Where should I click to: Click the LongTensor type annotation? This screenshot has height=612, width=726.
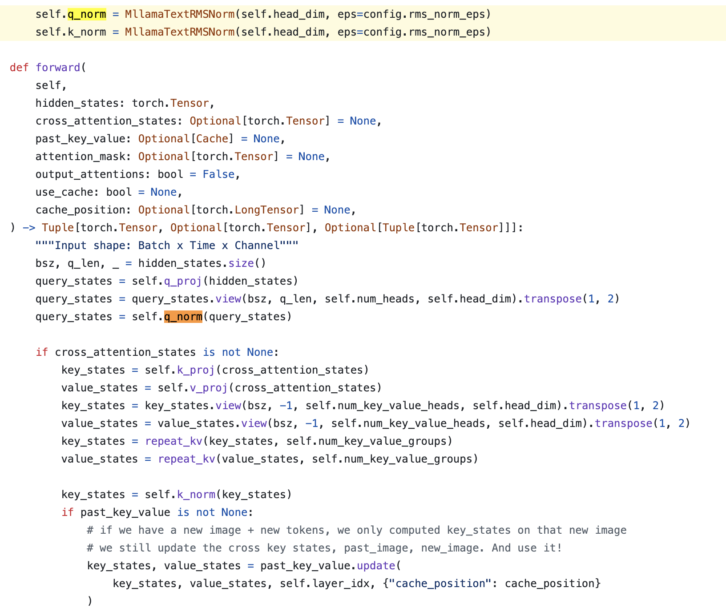click(x=266, y=210)
